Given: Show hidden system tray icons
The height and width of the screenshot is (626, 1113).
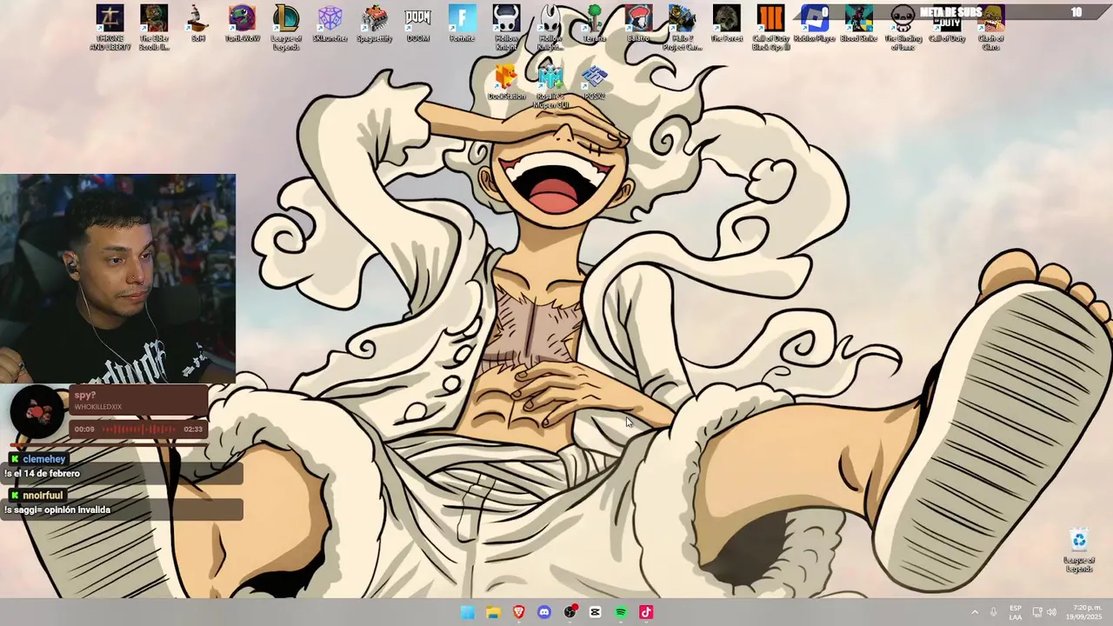Looking at the screenshot, I should click(975, 612).
